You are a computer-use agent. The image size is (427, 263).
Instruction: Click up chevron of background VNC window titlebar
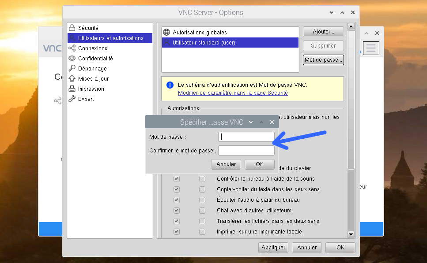coord(367,33)
